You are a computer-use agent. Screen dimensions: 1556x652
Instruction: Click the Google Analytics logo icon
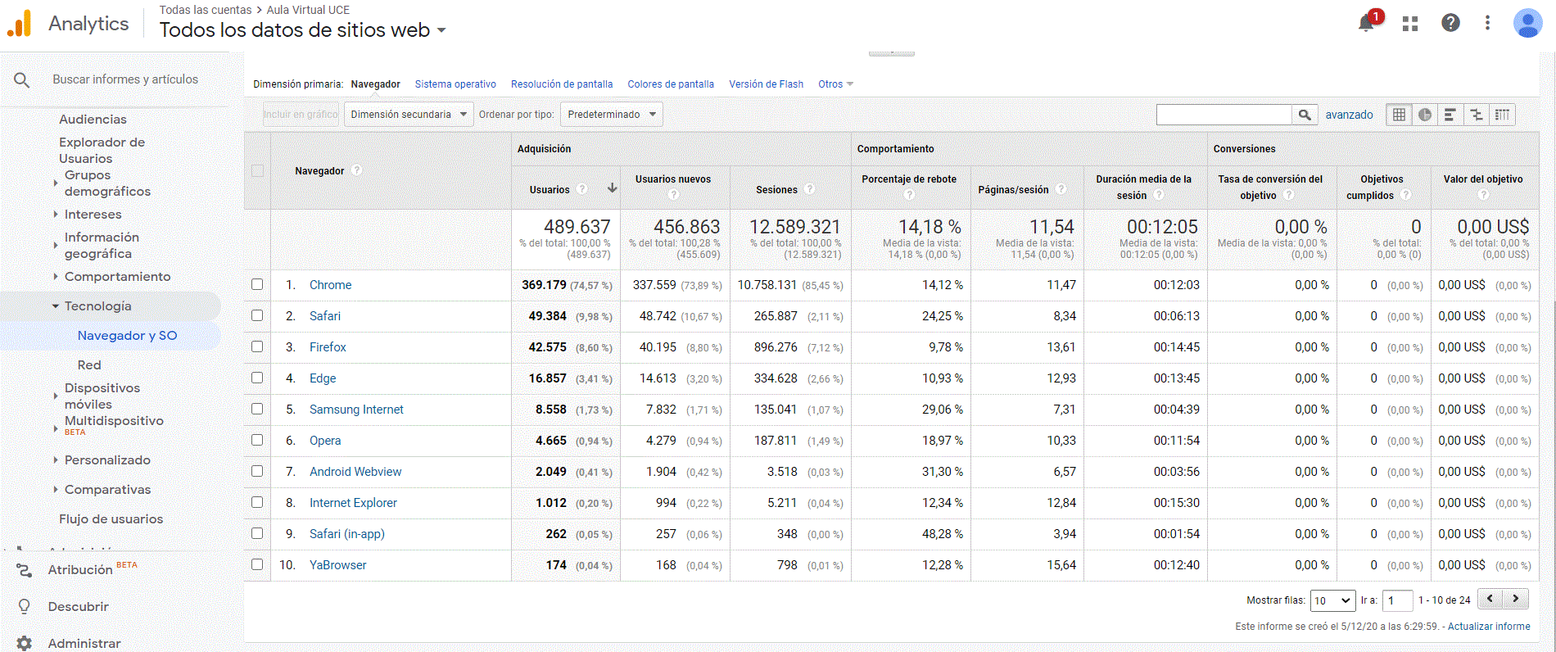pos(20,24)
